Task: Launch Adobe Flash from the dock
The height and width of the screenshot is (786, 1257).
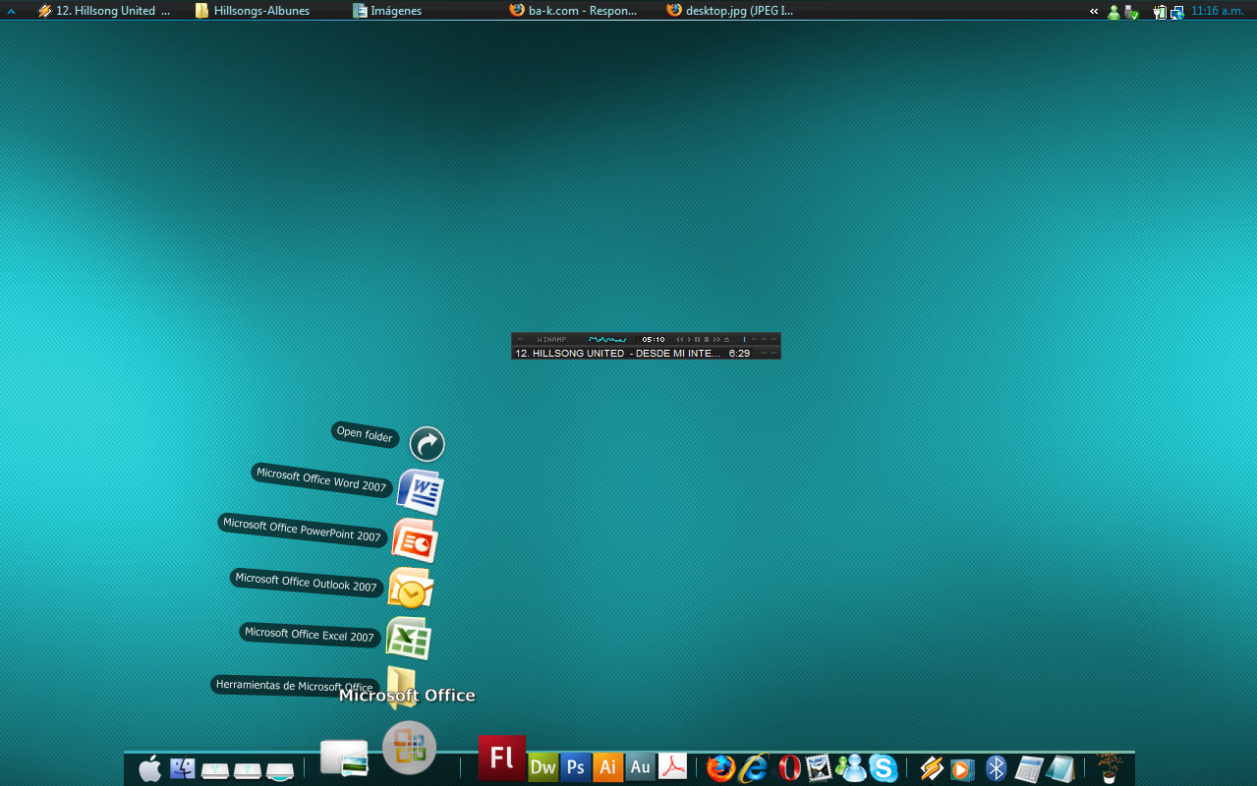Action: (x=502, y=758)
